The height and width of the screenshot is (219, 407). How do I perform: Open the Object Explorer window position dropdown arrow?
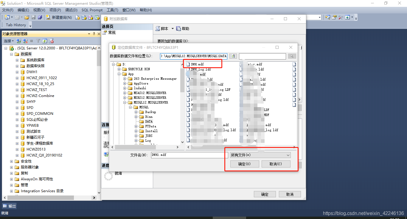pos(89,34)
